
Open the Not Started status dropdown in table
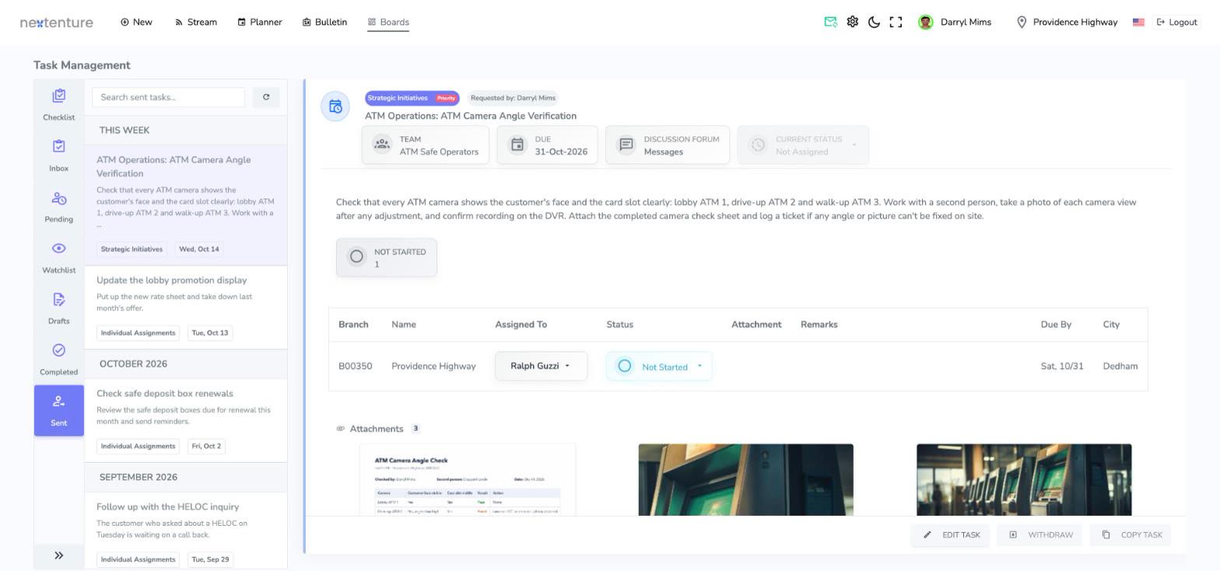(659, 366)
